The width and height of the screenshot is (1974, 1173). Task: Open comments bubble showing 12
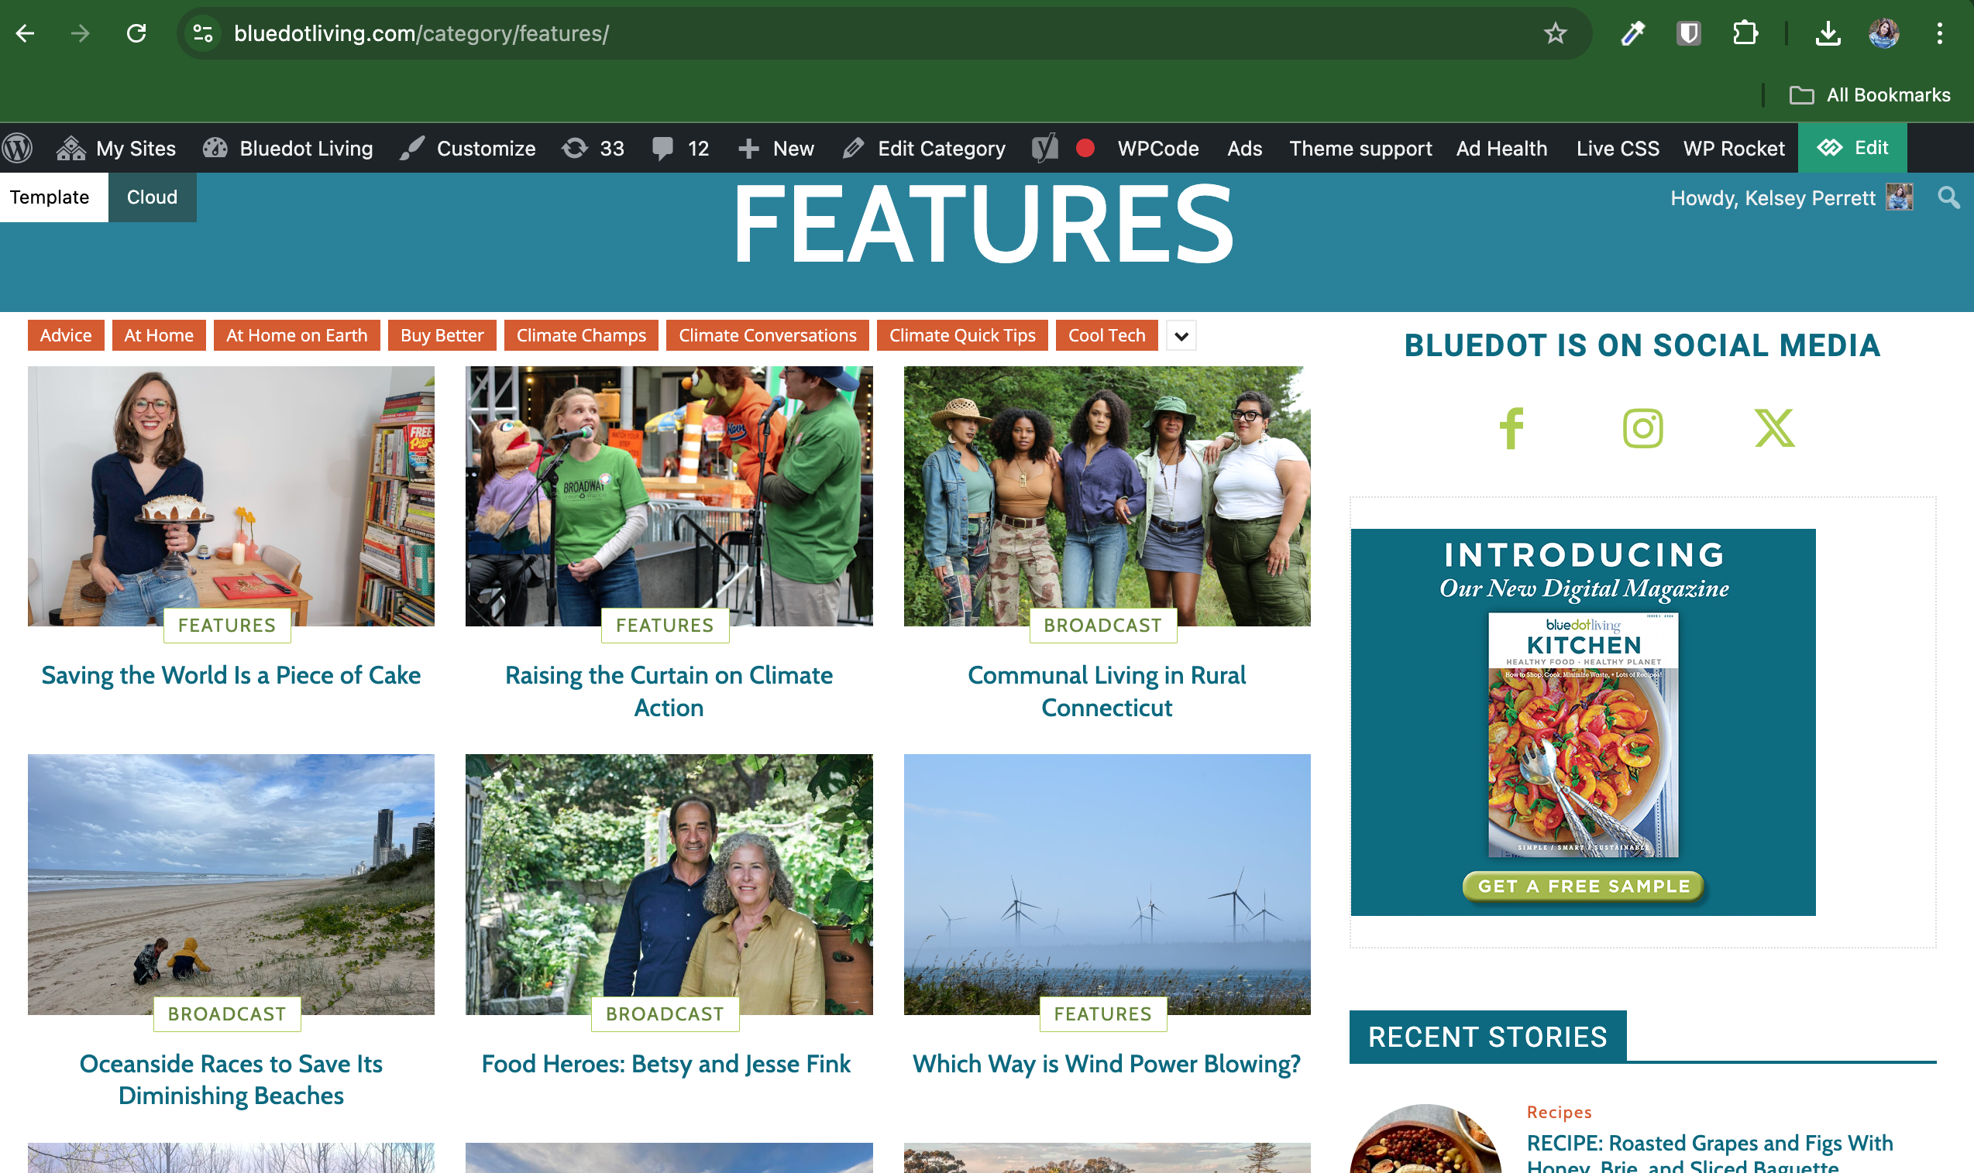(680, 148)
